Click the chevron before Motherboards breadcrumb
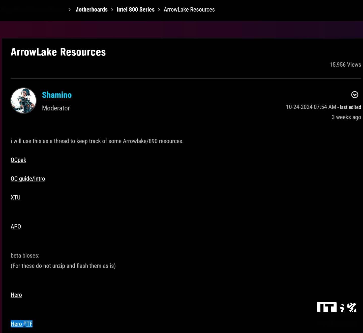 pos(70,10)
